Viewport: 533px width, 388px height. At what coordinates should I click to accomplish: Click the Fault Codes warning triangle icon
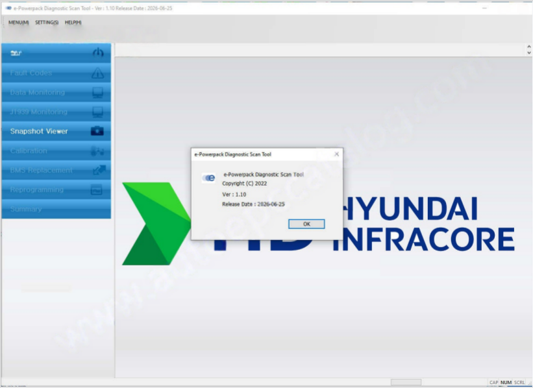click(x=97, y=73)
